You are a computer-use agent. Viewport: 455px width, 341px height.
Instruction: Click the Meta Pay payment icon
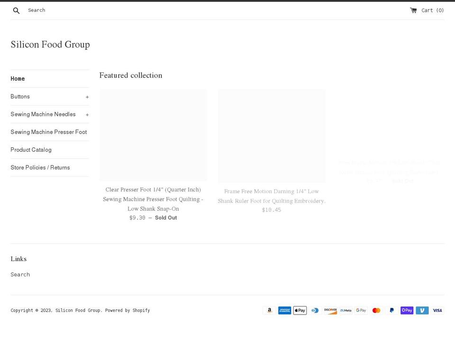coord(346,310)
